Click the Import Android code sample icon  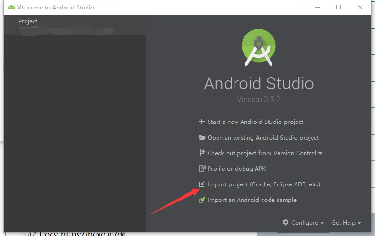click(x=202, y=200)
